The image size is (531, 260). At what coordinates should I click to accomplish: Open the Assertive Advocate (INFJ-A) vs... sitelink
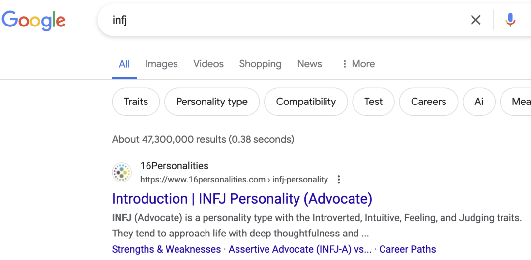300,250
